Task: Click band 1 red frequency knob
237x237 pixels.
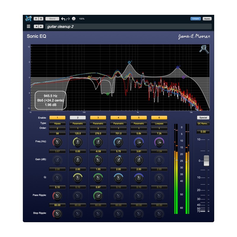Action: (x=57, y=142)
